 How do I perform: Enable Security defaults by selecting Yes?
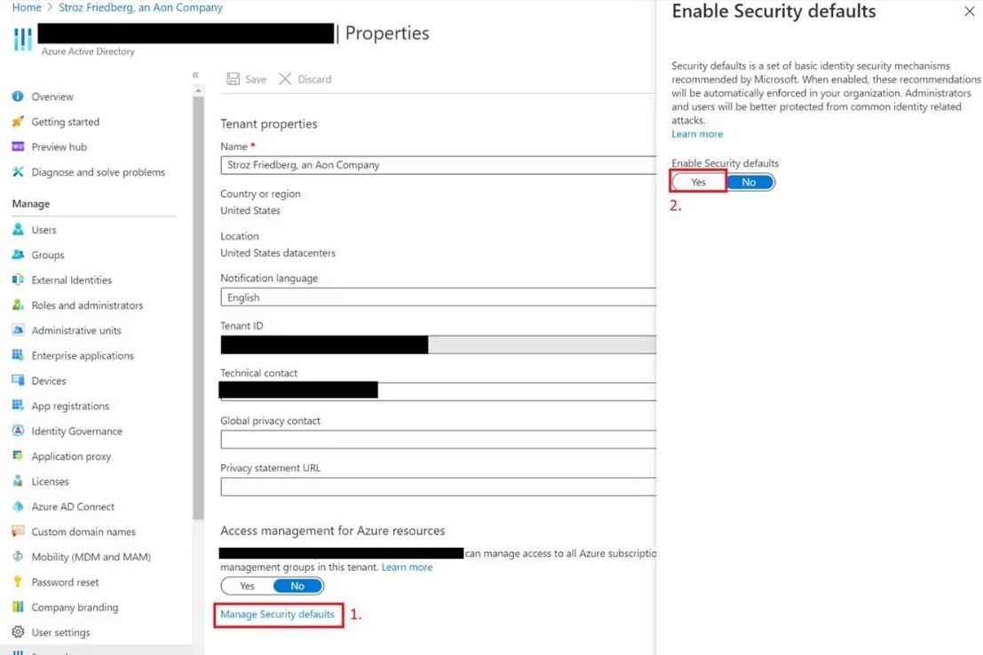[697, 181]
